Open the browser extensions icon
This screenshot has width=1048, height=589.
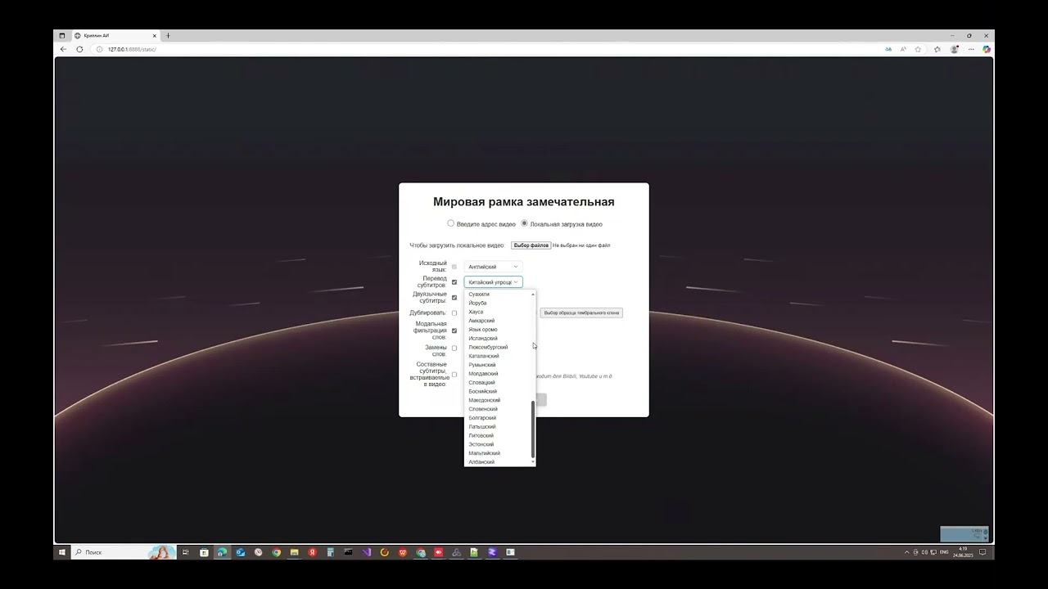click(x=937, y=49)
